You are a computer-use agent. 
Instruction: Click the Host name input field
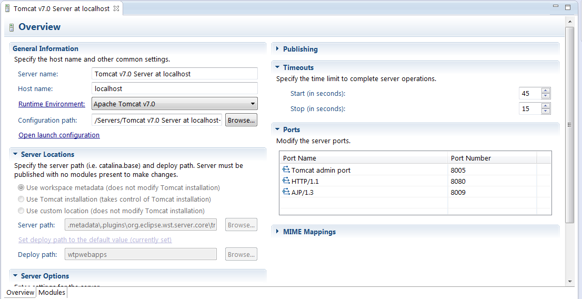pyautogui.click(x=175, y=89)
